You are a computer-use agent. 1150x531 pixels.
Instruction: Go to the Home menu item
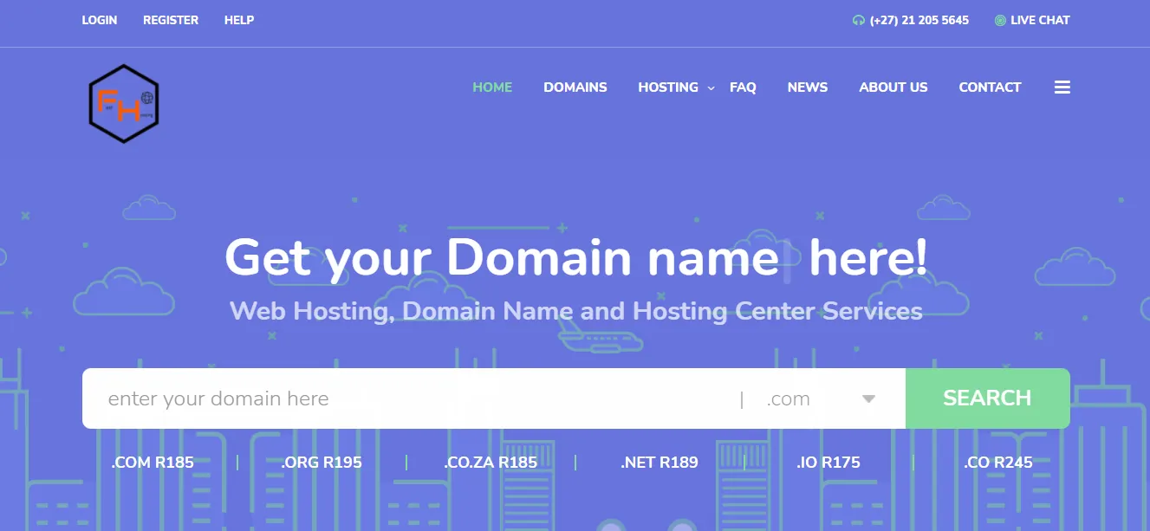pyautogui.click(x=492, y=87)
